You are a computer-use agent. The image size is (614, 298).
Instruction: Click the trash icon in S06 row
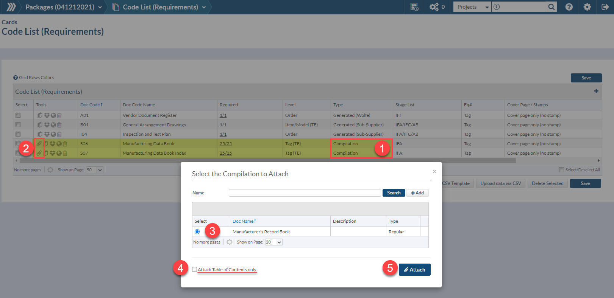point(65,144)
